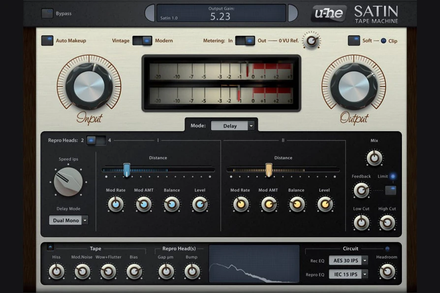Viewport: 440px width, 293px height.
Task: Click the Headroom knob
Action: [387, 271]
